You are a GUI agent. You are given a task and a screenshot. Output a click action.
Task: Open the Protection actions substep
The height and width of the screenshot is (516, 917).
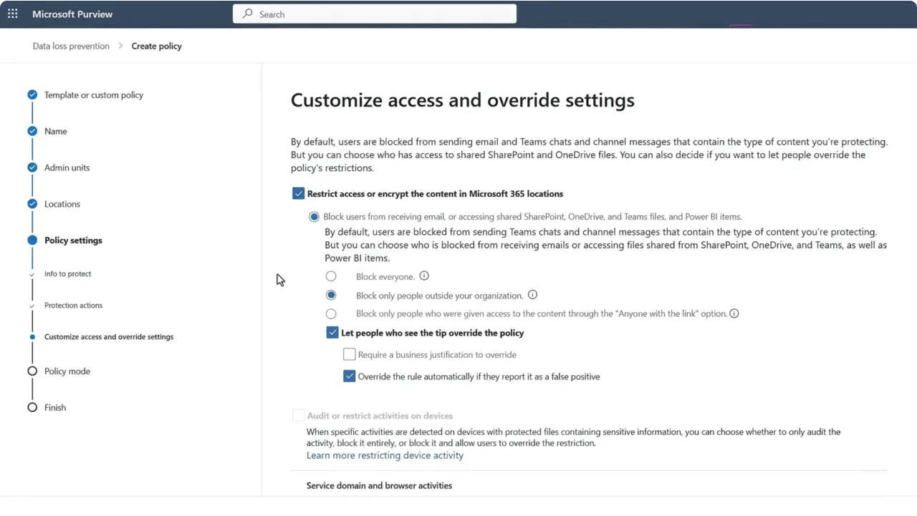(x=73, y=305)
